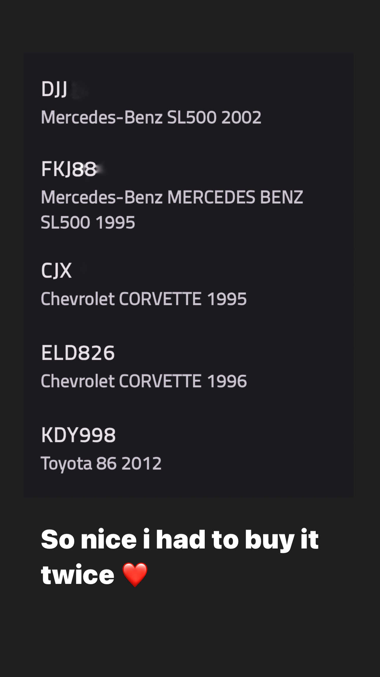Click the word CORVETTE in the 1996 entry
Image resolution: width=380 pixels, height=677 pixels.
160,381
